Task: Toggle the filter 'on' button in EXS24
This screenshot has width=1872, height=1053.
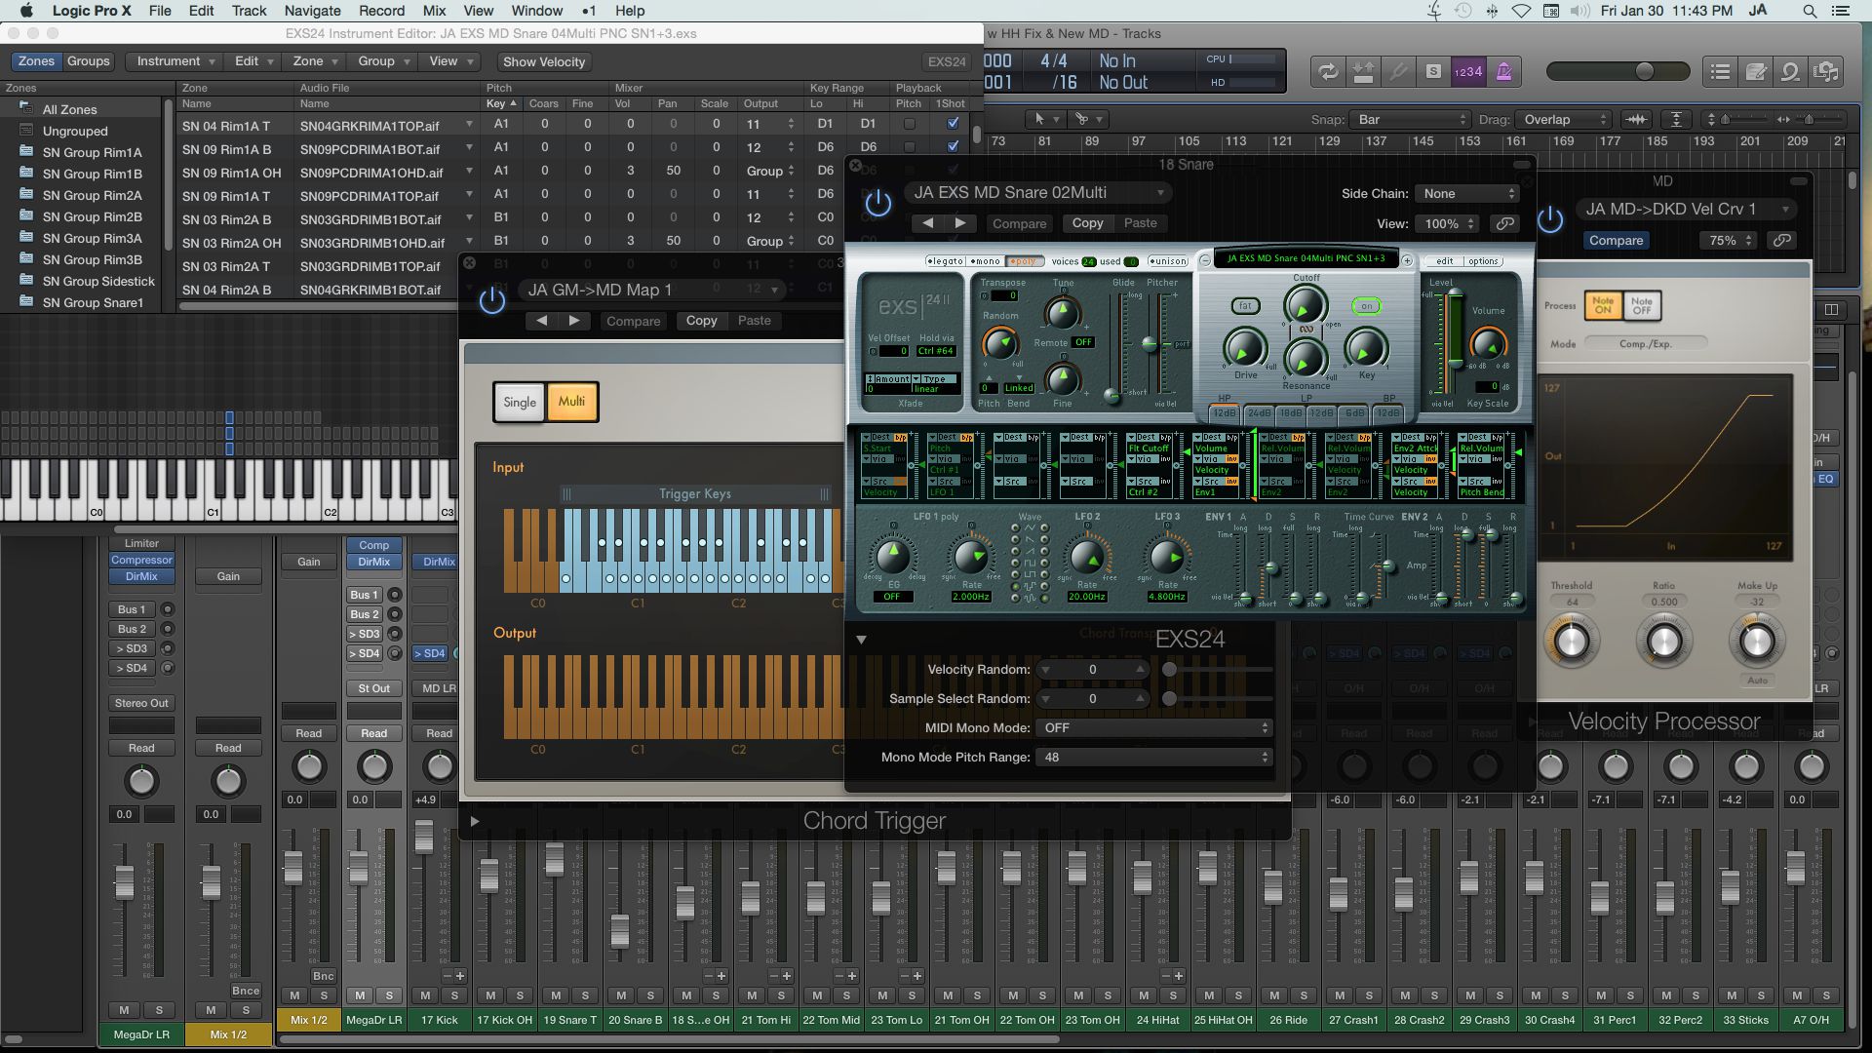Action: pyautogui.click(x=1366, y=306)
